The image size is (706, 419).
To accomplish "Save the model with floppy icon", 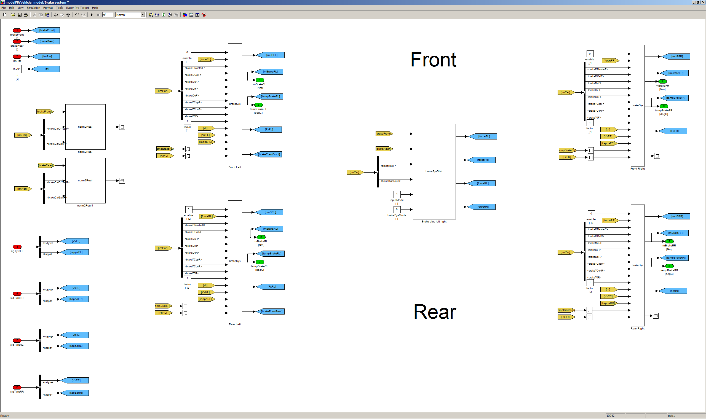I will 20,15.
